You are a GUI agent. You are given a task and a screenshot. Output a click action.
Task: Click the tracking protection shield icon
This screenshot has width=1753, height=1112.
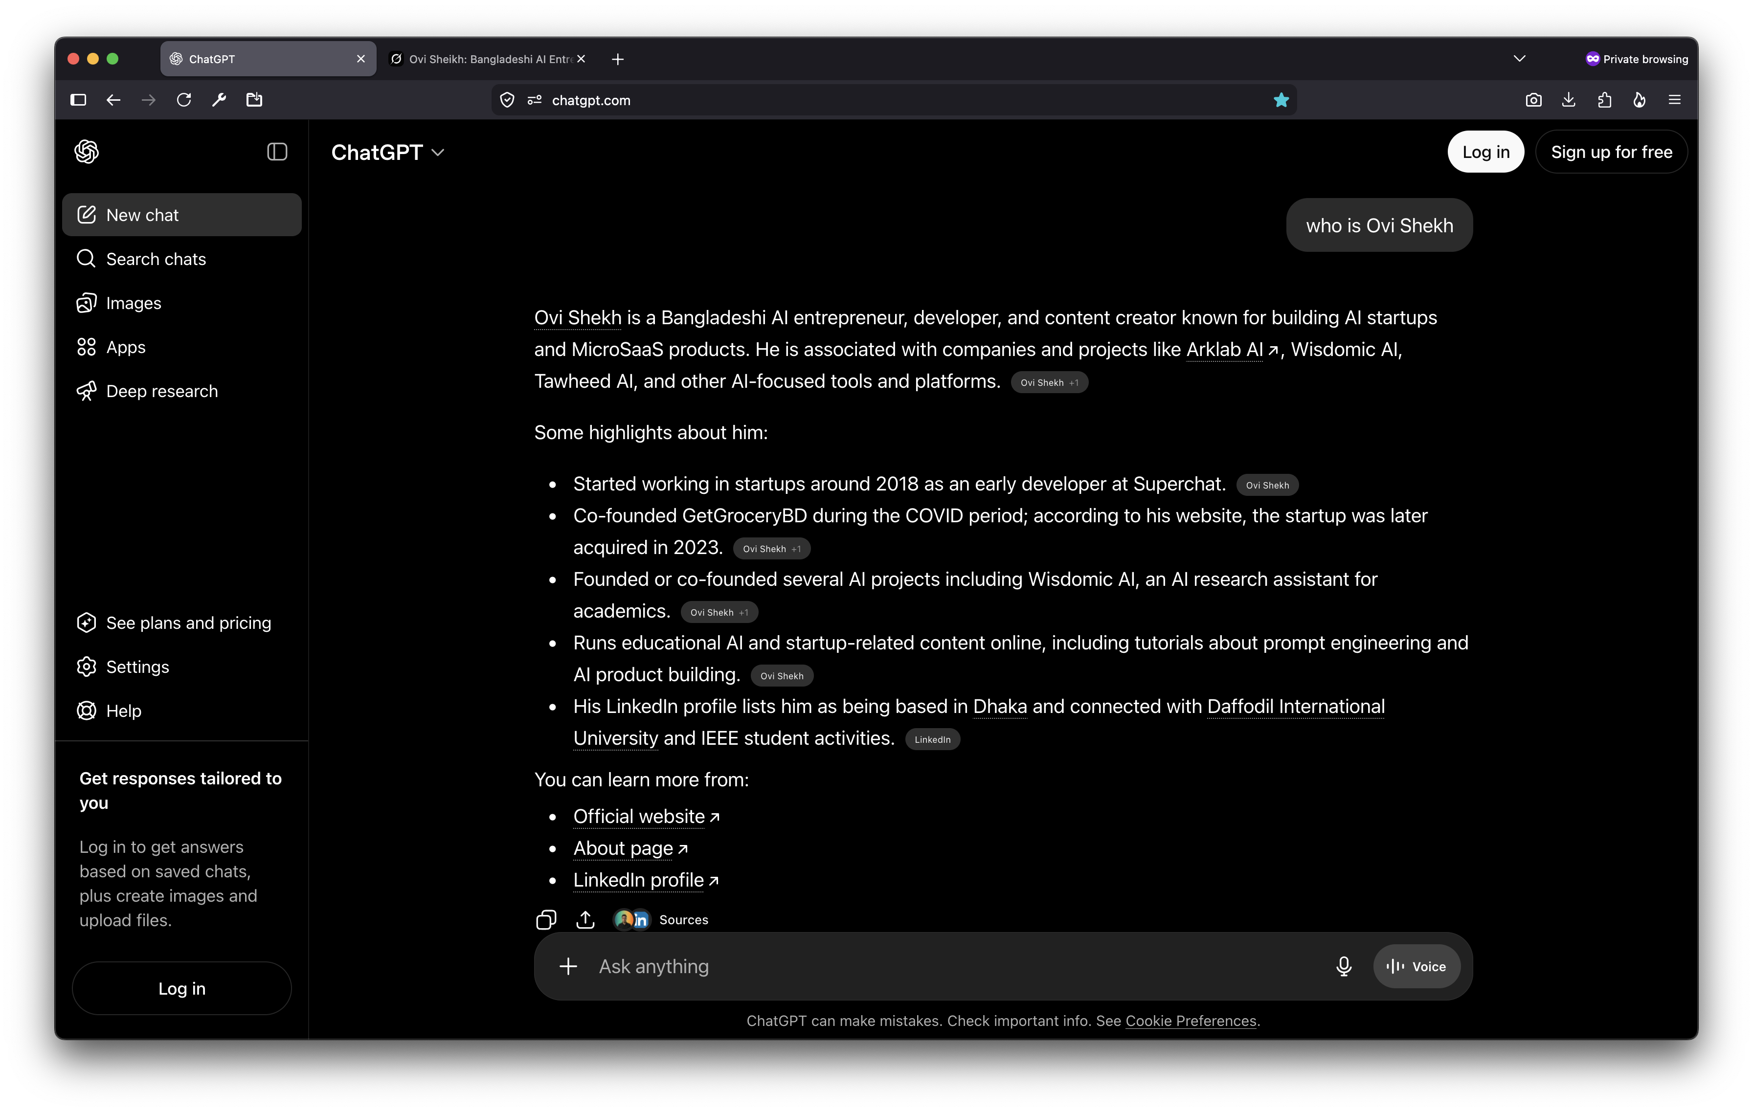(507, 100)
